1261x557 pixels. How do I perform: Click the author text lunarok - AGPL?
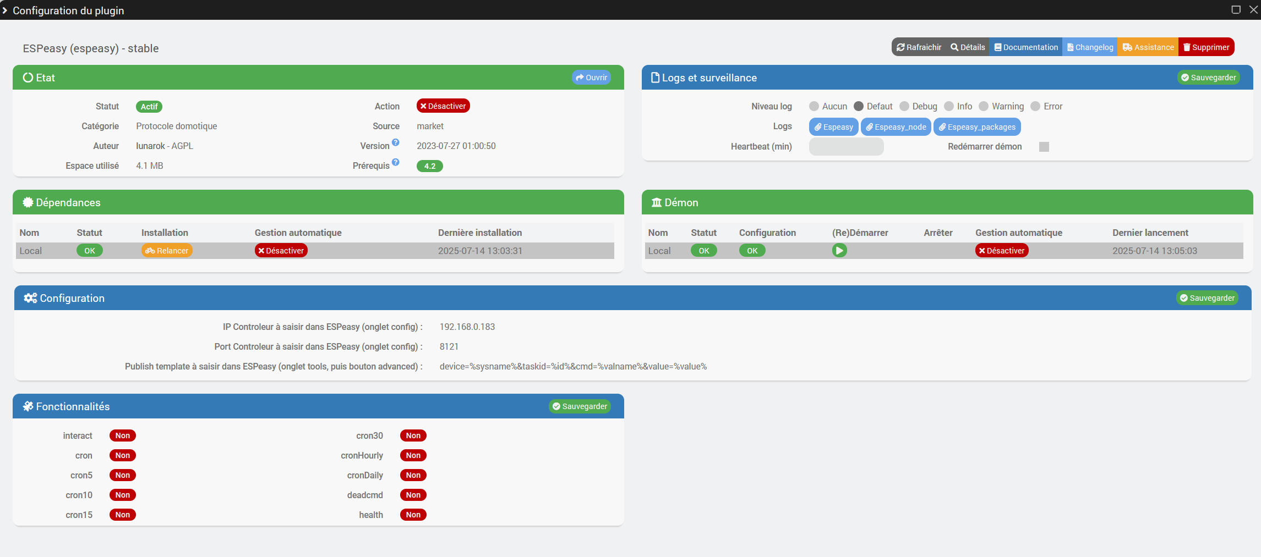tap(165, 146)
